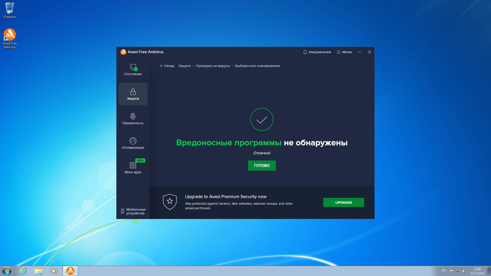Select the Защита lock icon in sidebar
The image size is (491, 276).
(x=133, y=92)
